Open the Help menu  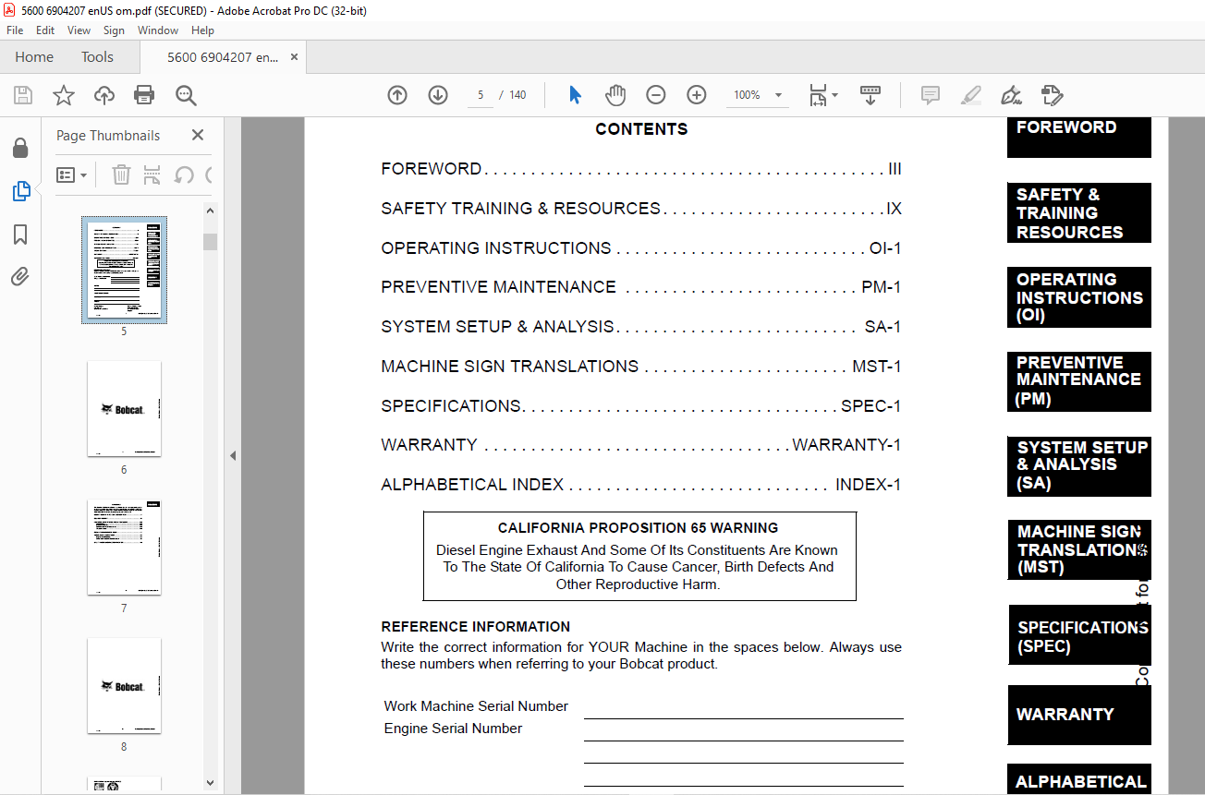click(x=202, y=30)
